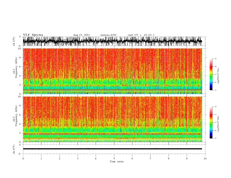Click the "6" kHz tick of ch.2 spectrogram
231x178 pixels.
(20, 115)
